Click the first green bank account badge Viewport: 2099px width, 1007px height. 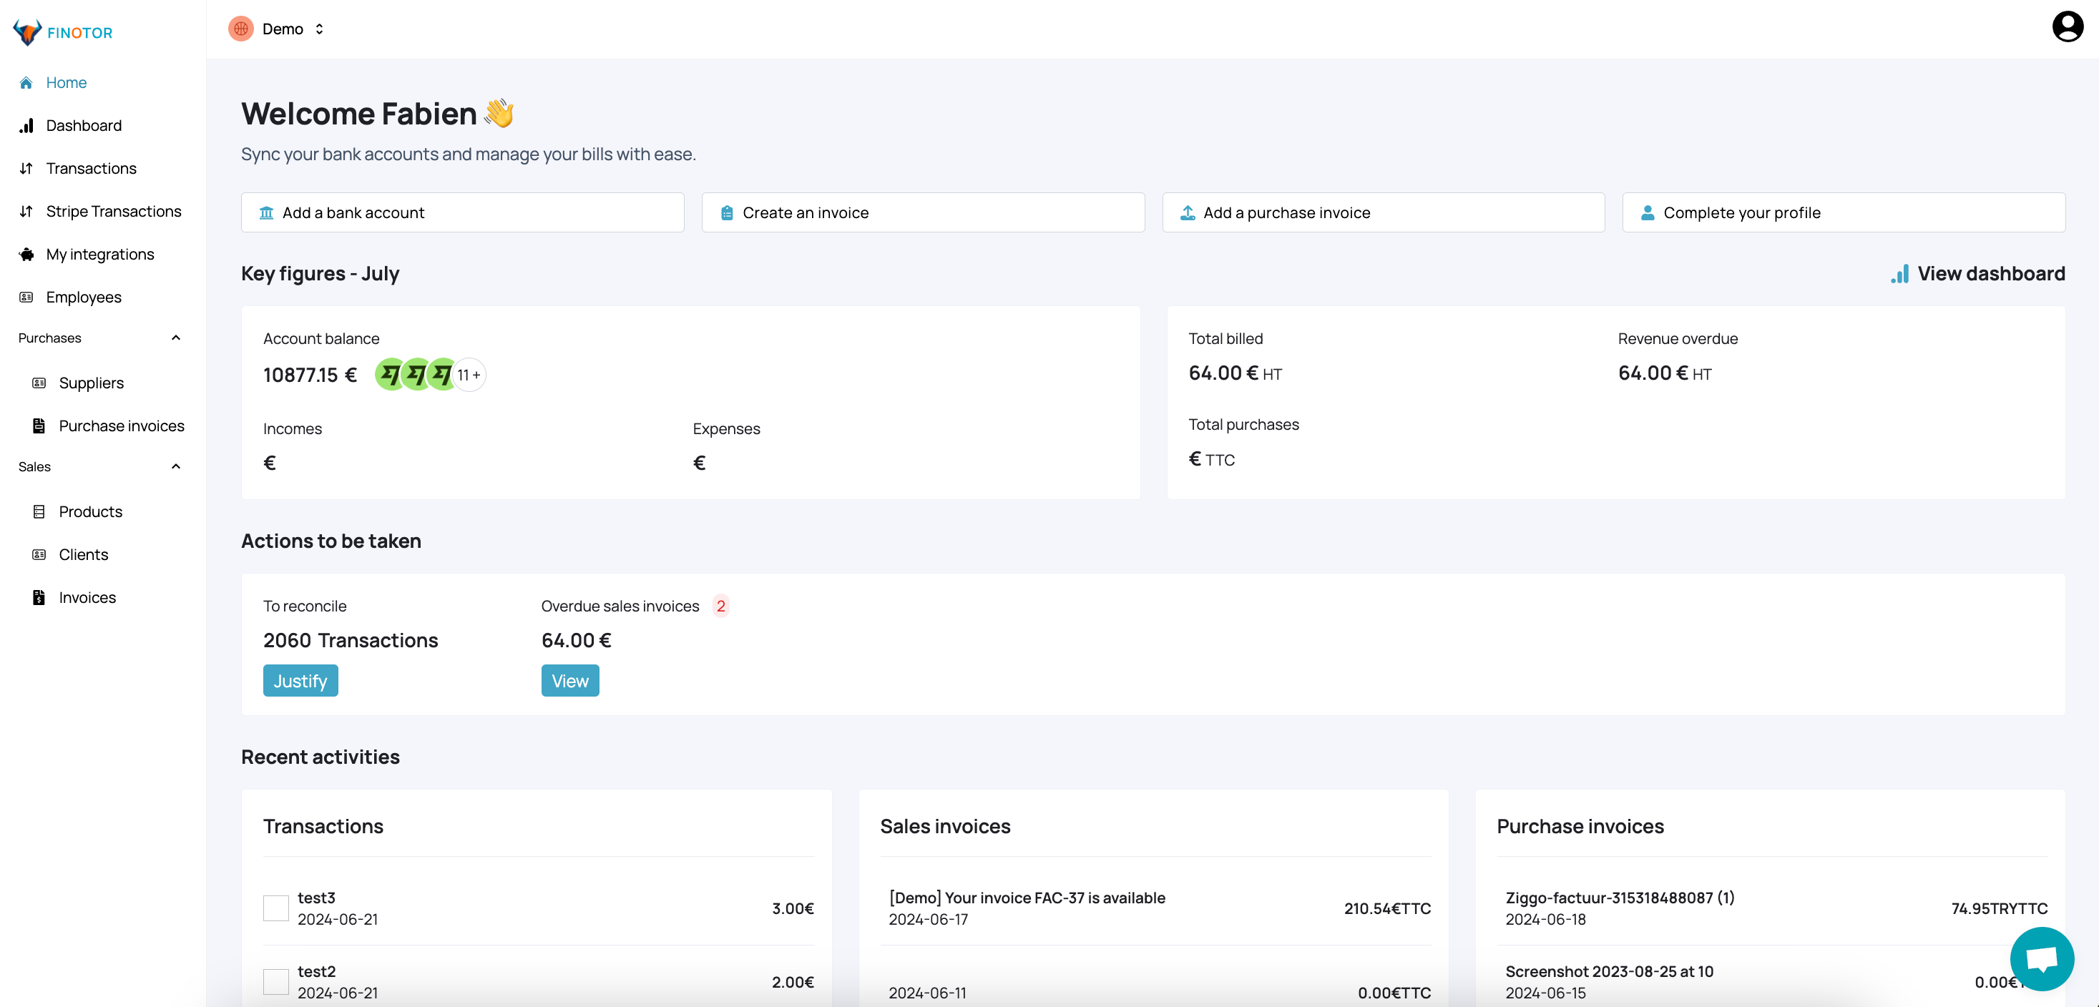pos(391,375)
